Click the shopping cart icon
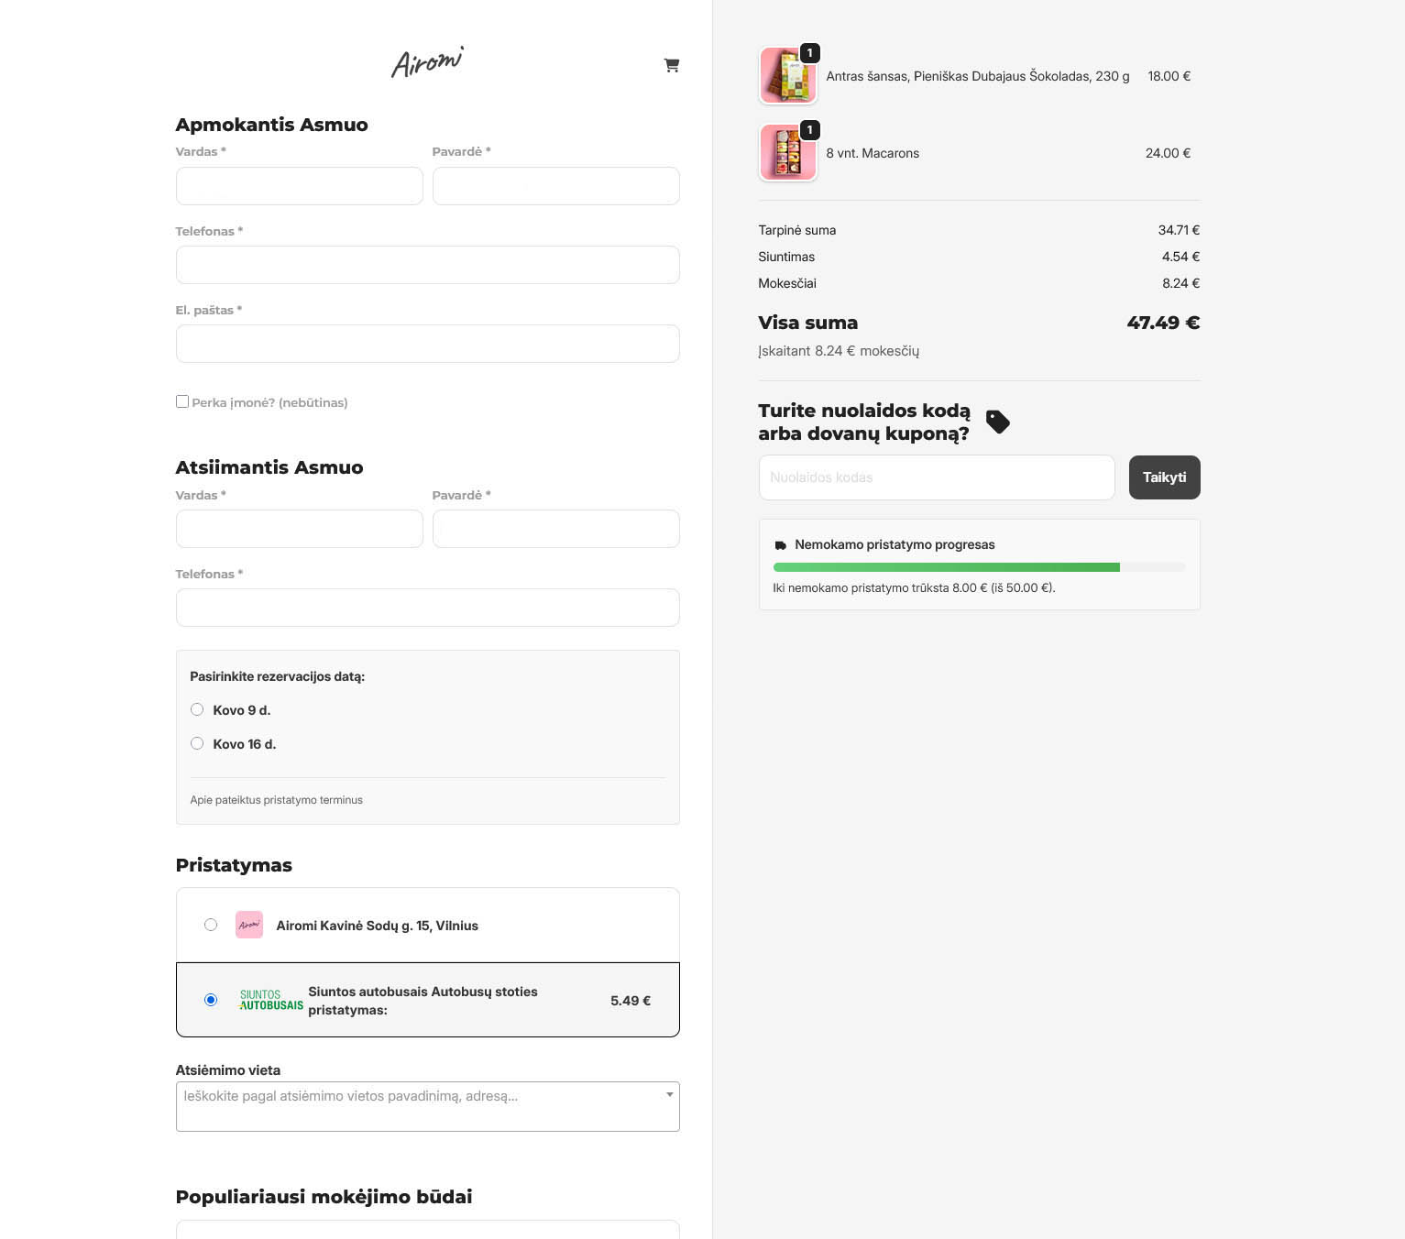Viewport: 1405px width, 1239px height. [672, 65]
